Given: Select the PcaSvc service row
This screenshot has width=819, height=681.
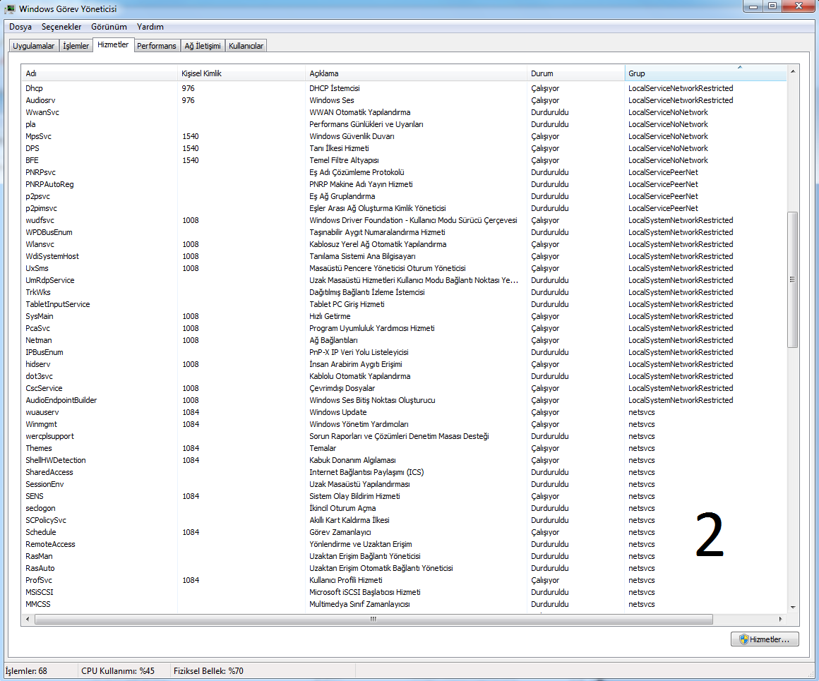Looking at the screenshot, I should click(x=404, y=328).
